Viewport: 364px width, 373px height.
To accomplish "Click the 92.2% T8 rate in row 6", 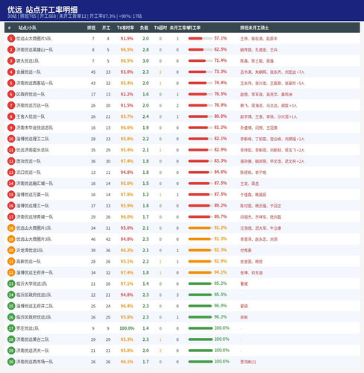I will click(127, 94).
